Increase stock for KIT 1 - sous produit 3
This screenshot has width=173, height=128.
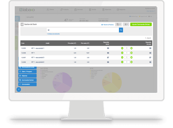(131, 57)
